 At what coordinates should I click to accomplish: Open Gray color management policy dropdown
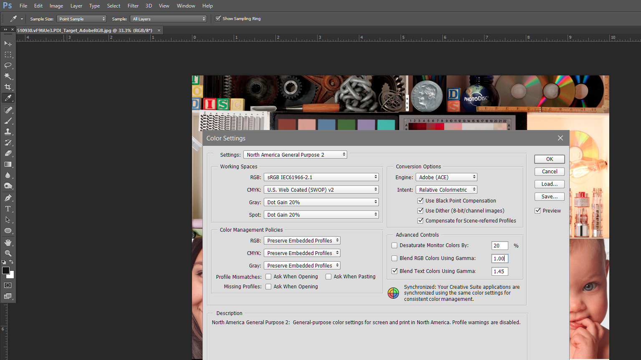pos(302,265)
